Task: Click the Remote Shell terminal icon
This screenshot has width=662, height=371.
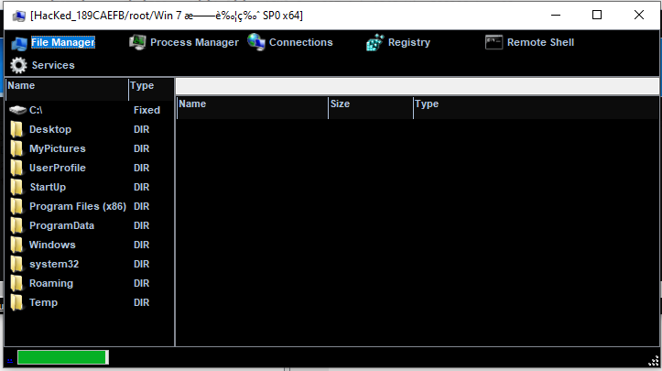Action: point(494,42)
